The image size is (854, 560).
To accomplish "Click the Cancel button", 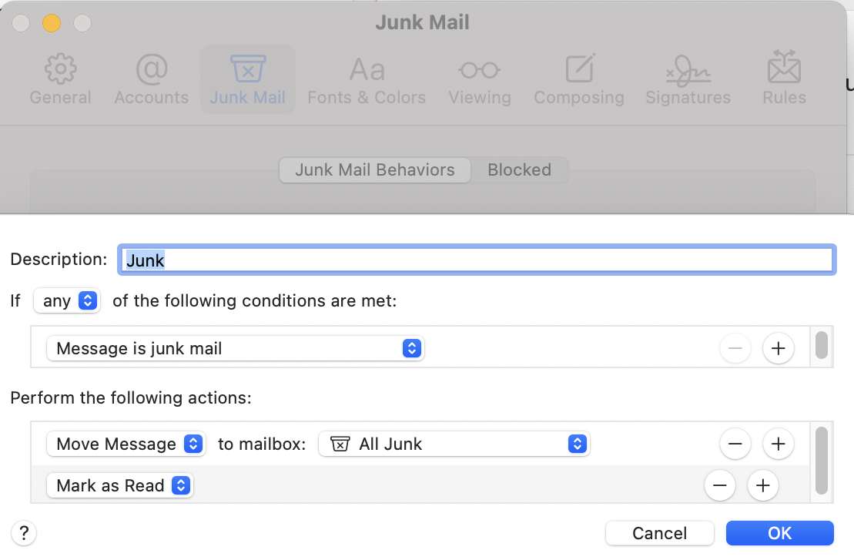I will (x=659, y=533).
